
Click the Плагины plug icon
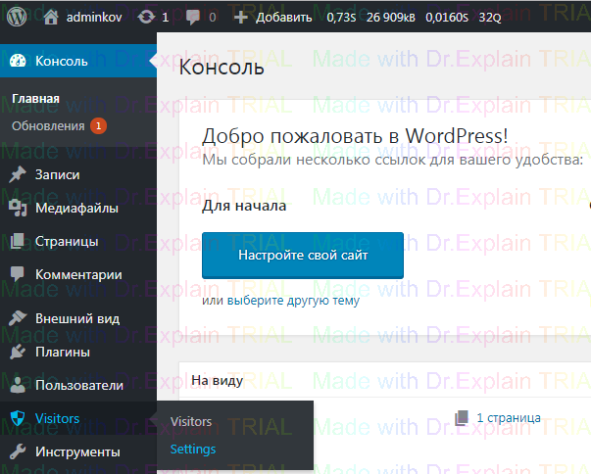(x=18, y=352)
